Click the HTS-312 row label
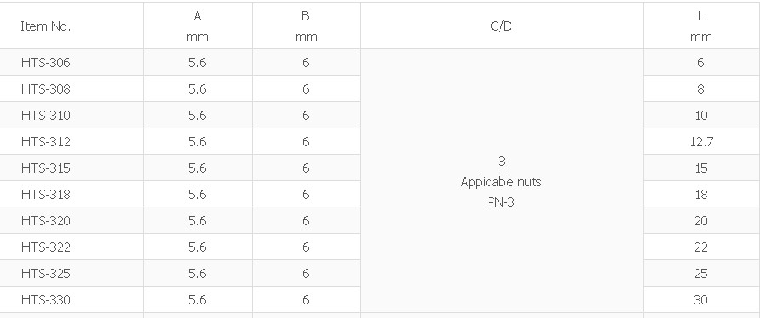Screen dimensions: 760x318 coord(46,142)
